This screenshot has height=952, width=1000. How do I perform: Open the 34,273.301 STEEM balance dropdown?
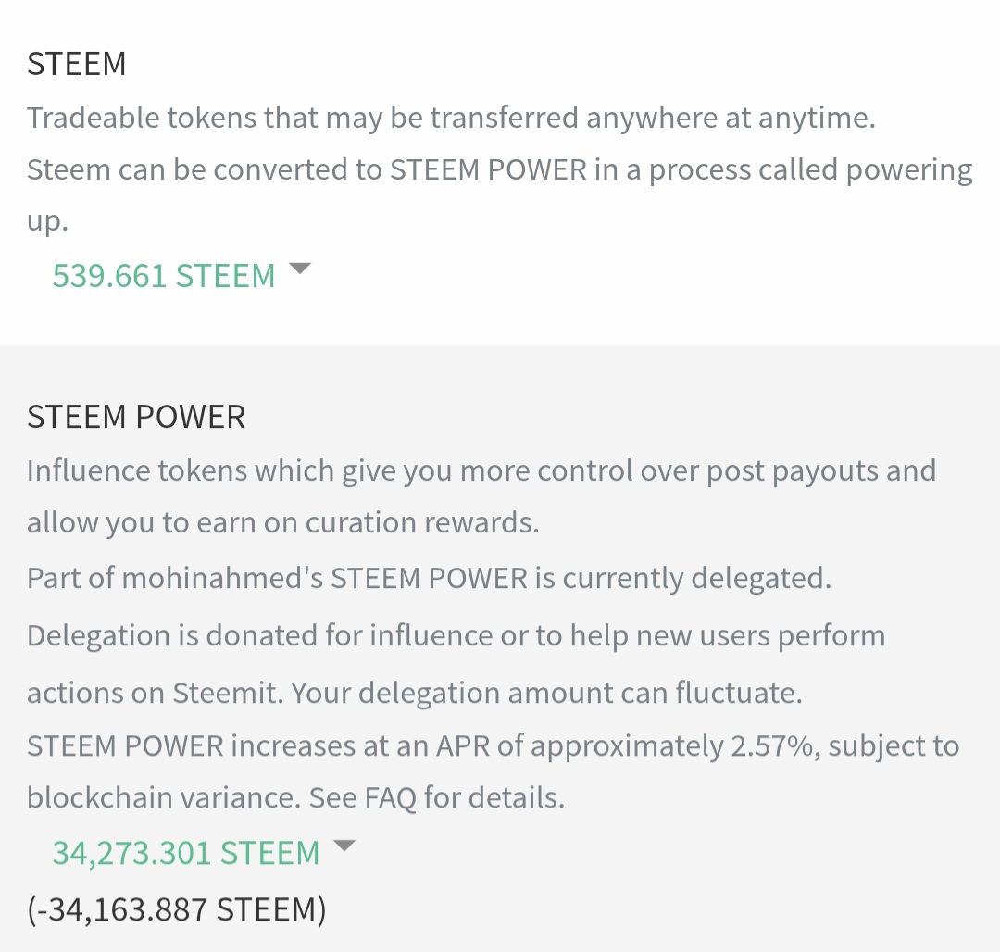(x=185, y=853)
